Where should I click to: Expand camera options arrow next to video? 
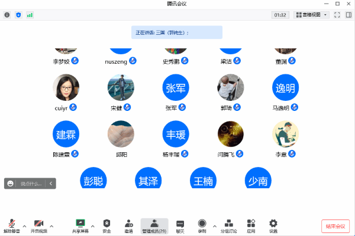51,226
